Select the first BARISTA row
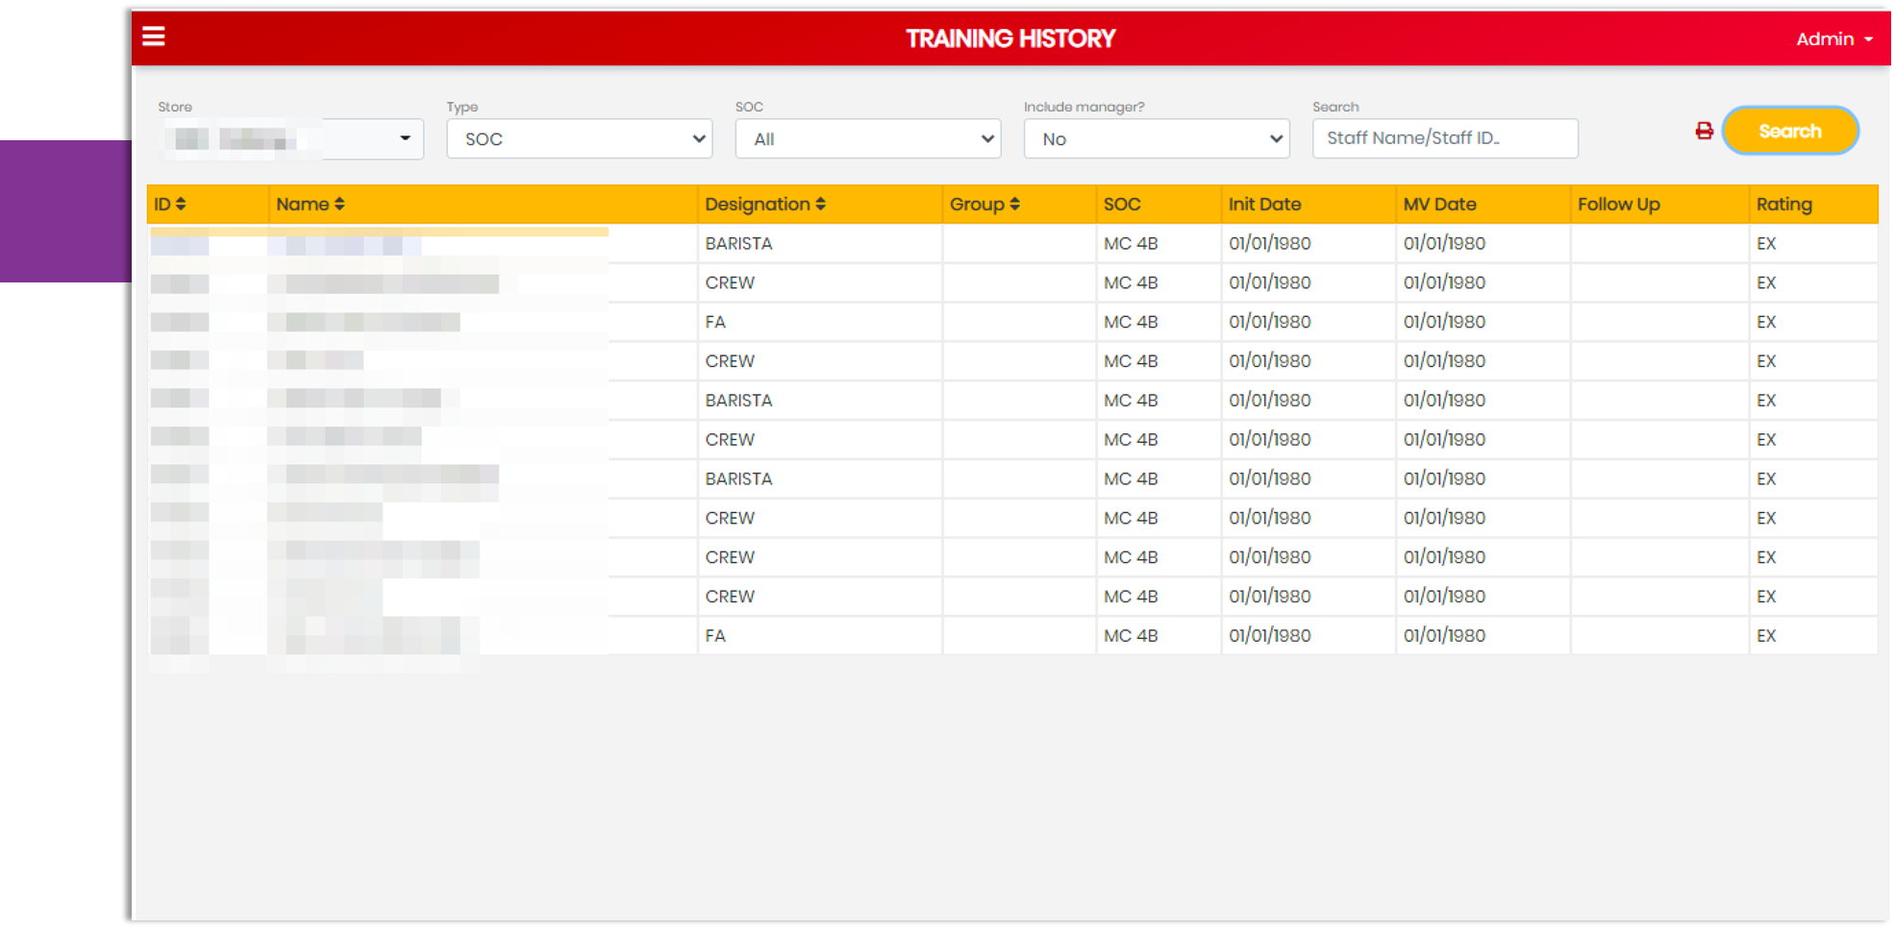This screenshot has height=929, width=1894. [x=738, y=243]
